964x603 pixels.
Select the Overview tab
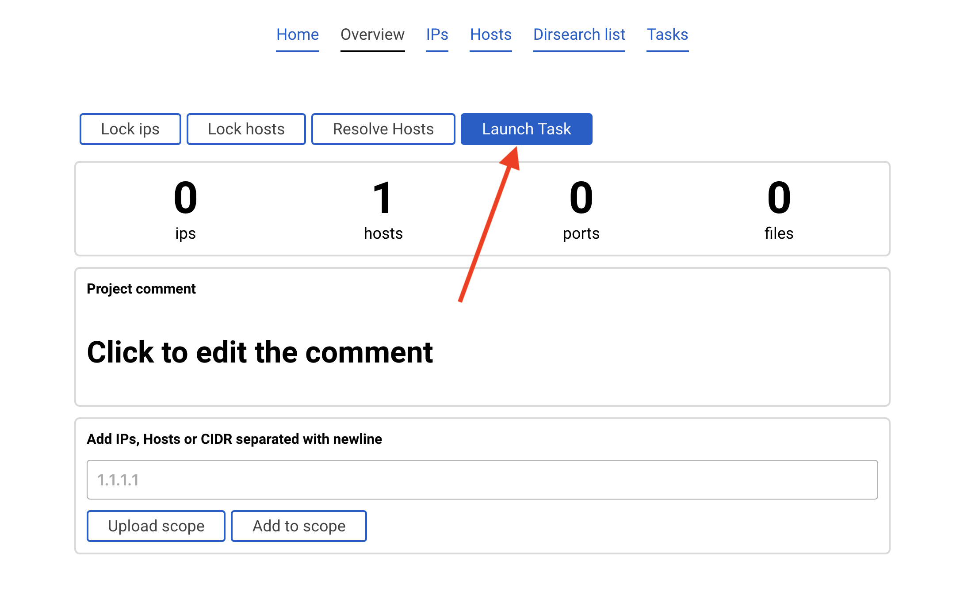(372, 34)
